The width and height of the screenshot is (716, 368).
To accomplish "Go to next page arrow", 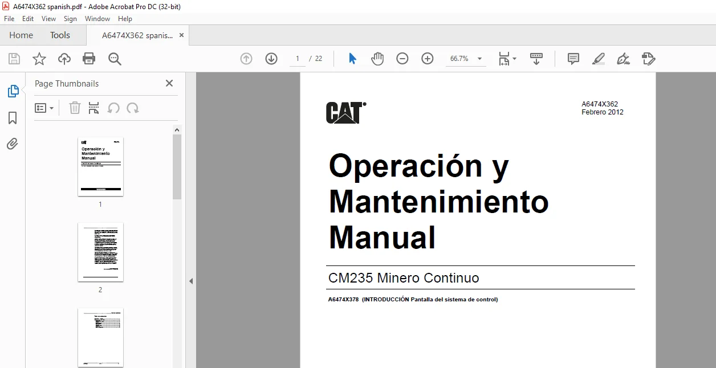I will [271, 59].
